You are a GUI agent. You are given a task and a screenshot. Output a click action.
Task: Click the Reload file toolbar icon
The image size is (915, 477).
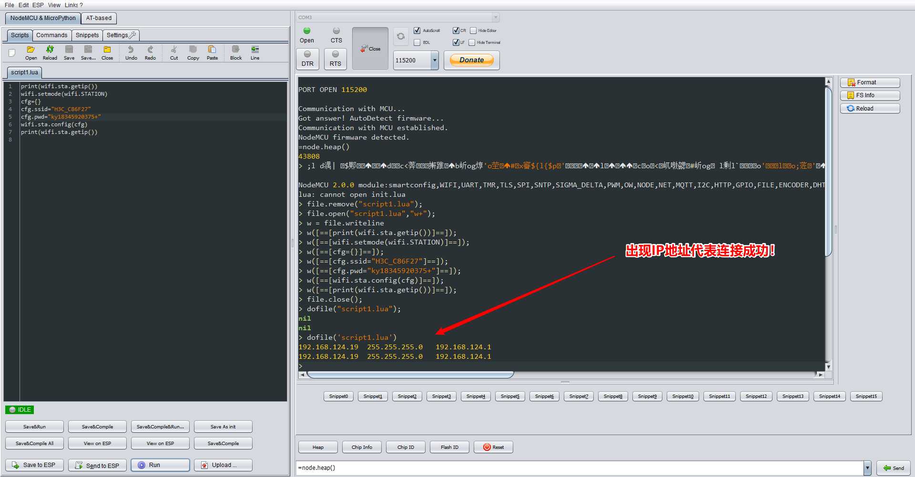(x=50, y=52)
